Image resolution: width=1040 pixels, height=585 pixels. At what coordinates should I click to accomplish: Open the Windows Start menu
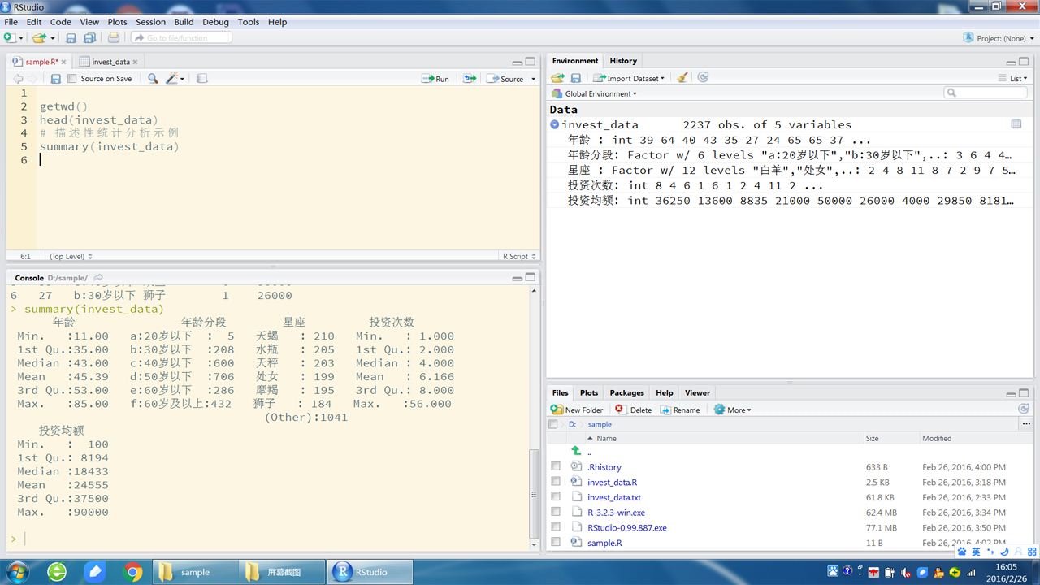click(x=16, y=572)
